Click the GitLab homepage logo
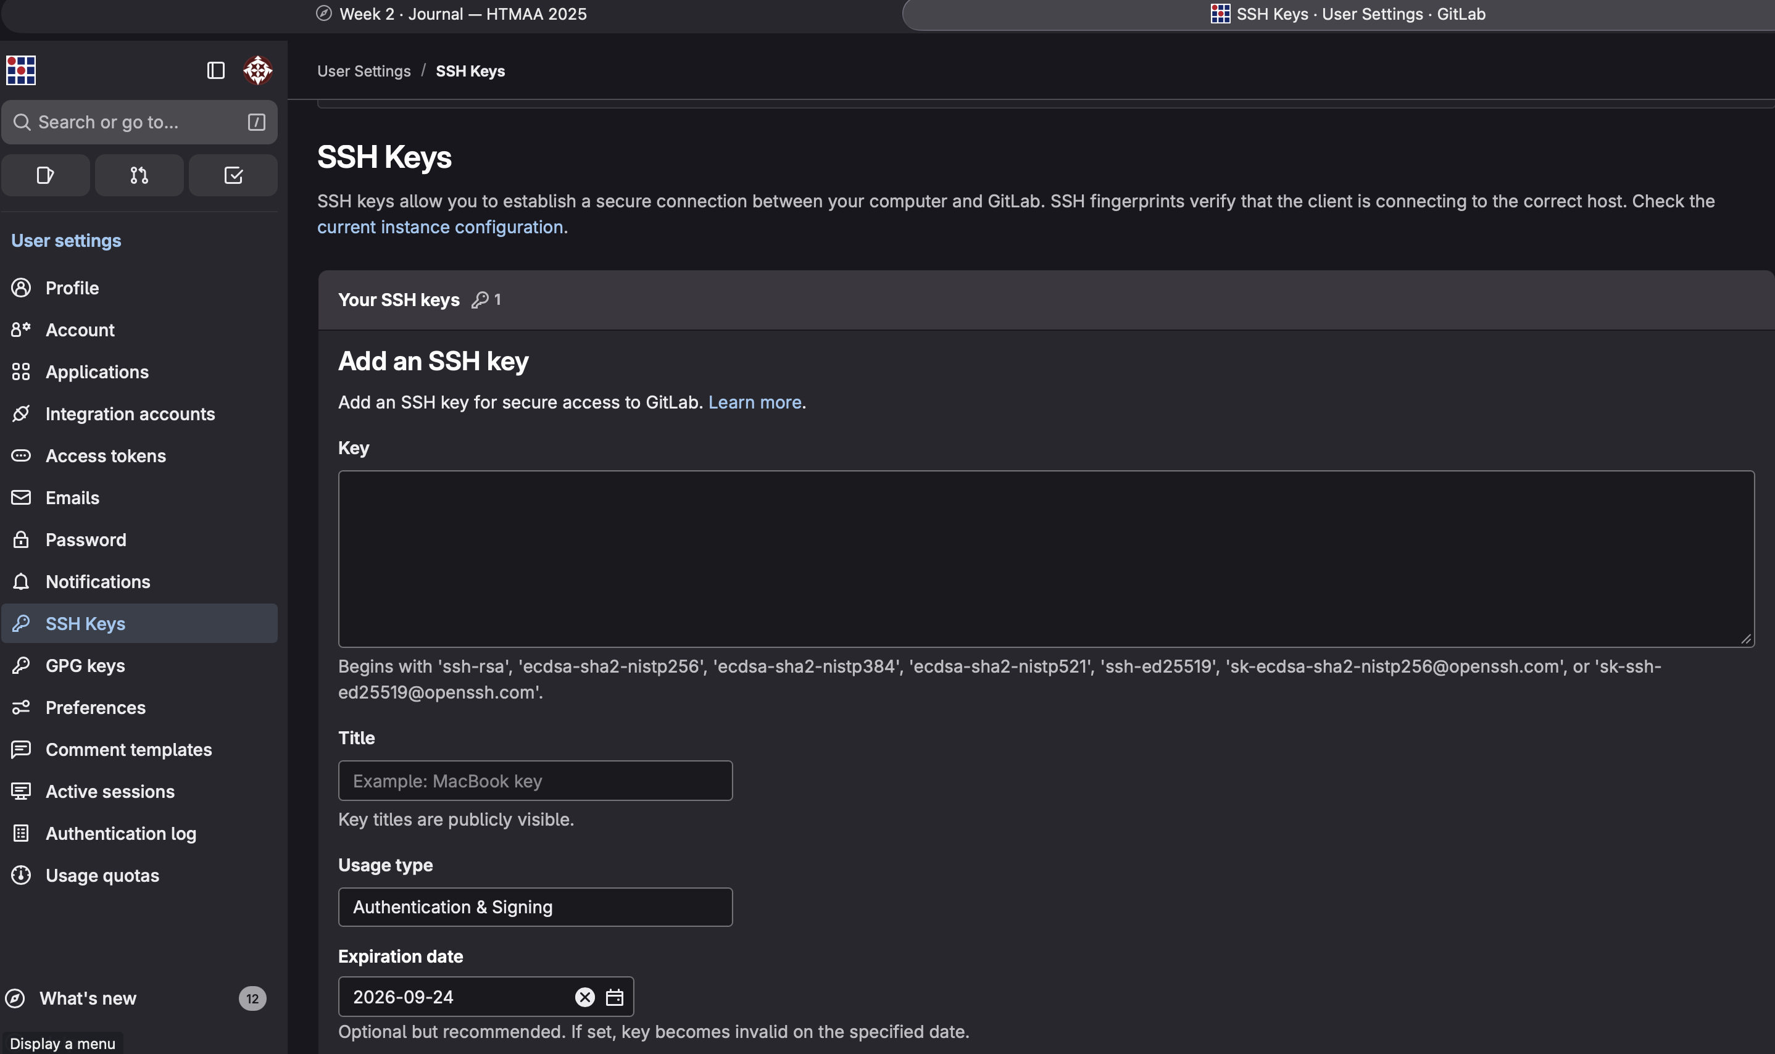Image resolution: width=1775 pixels, height=1054 pixels. [22, 70]
